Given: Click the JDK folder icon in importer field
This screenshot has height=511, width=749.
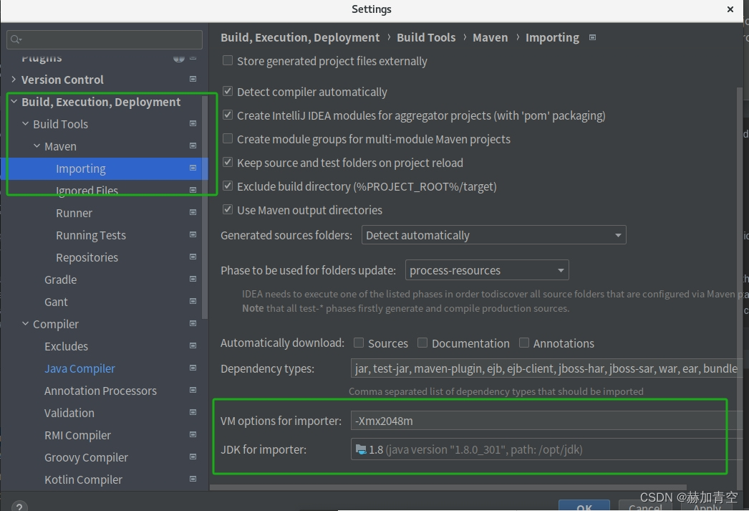Looking at the screenshot, I should pyautogui.click(x=361, y=449).
